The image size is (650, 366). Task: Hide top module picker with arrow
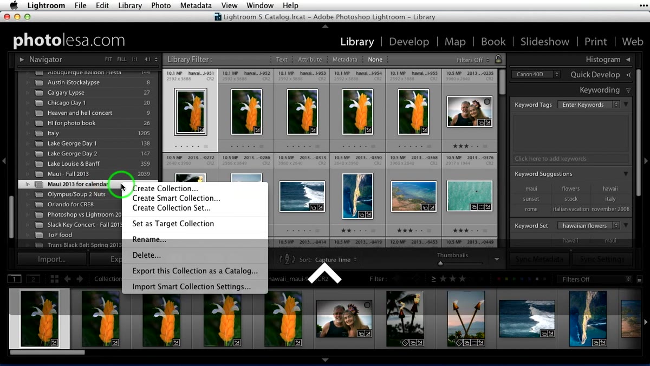pyautogui.click(x=325, y=26)
